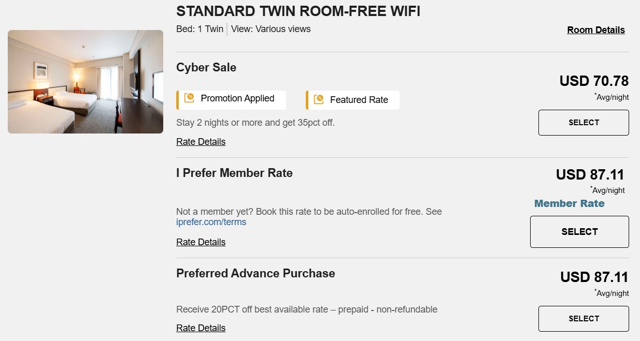Open Rate Details under I Prefer Member Rate
This screenshot has width=640, height=341.
[x=201, y=242]
